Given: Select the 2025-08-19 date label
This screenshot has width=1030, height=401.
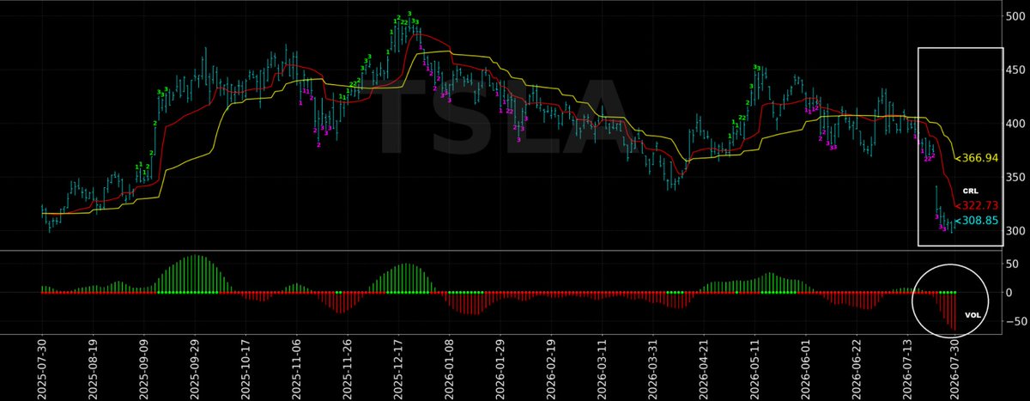Looking at the screenshot, I should pyautogui.click(x=94, y=368).
